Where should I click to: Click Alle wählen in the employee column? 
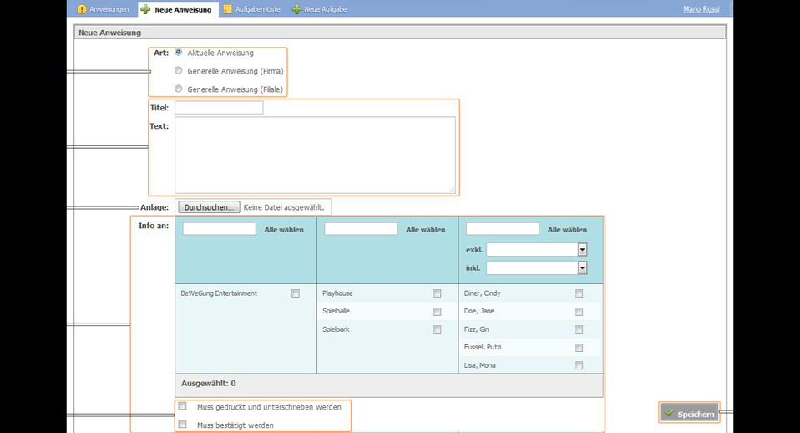tap(567, 230)
